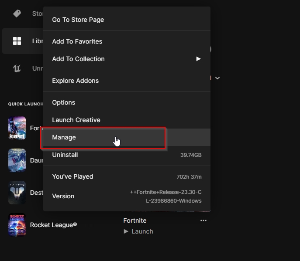Viewport: 300px width, 261px height.
Task: Click the Store tag icon
Action: pos(17,14)
